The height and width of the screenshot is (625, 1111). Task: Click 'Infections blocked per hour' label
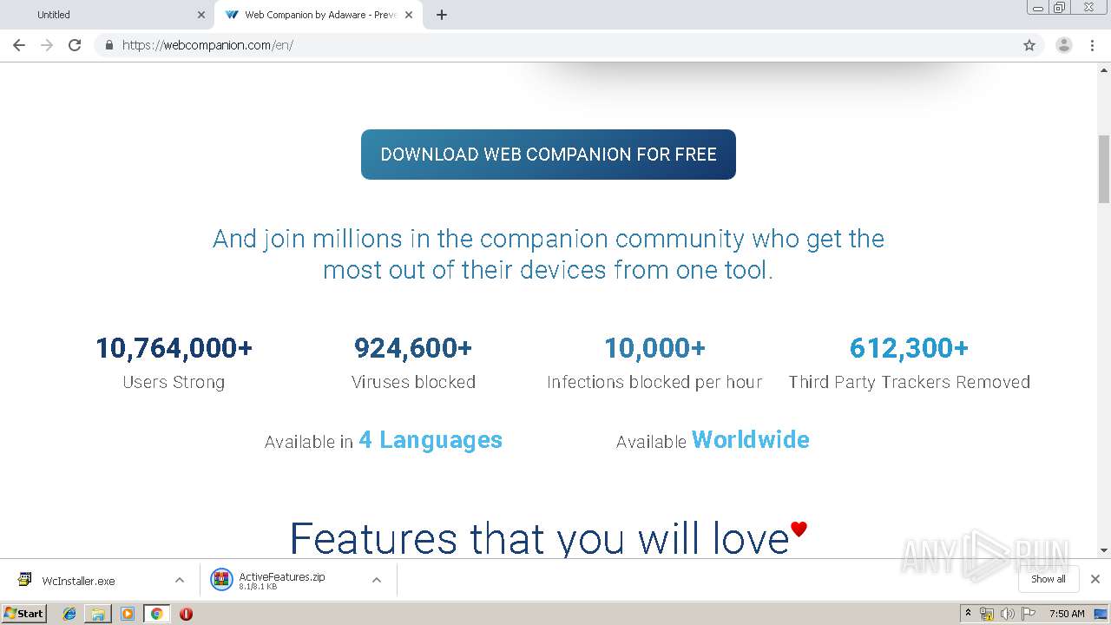click(654, 382)
